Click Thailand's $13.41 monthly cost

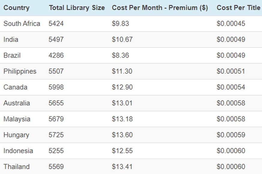(x=122, y=167)
